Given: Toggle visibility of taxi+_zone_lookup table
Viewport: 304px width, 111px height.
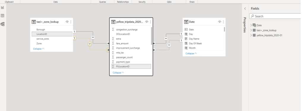Looking at the screenshot, I should click(67, 22).
